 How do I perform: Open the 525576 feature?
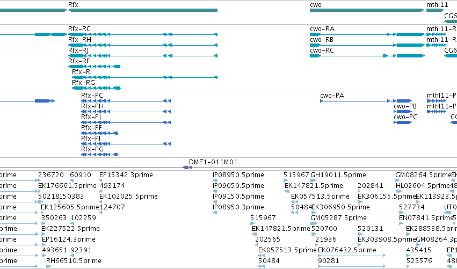419,261
